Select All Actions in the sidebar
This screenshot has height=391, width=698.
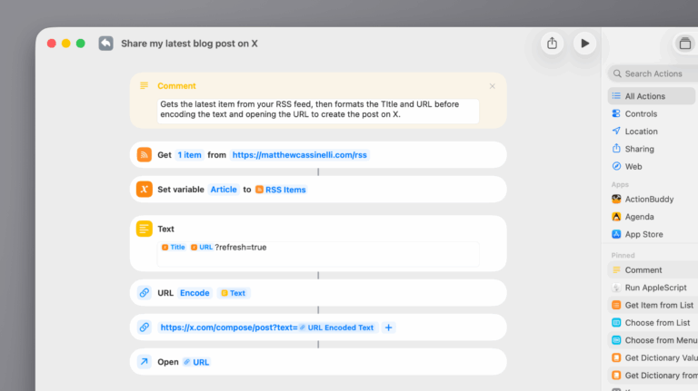[644, 96]
